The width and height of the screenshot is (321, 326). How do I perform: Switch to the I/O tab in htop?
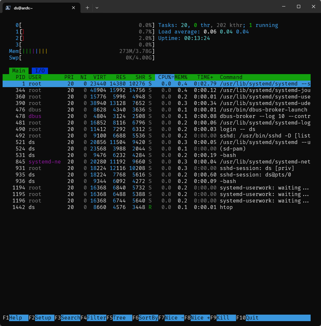(40, 71)
